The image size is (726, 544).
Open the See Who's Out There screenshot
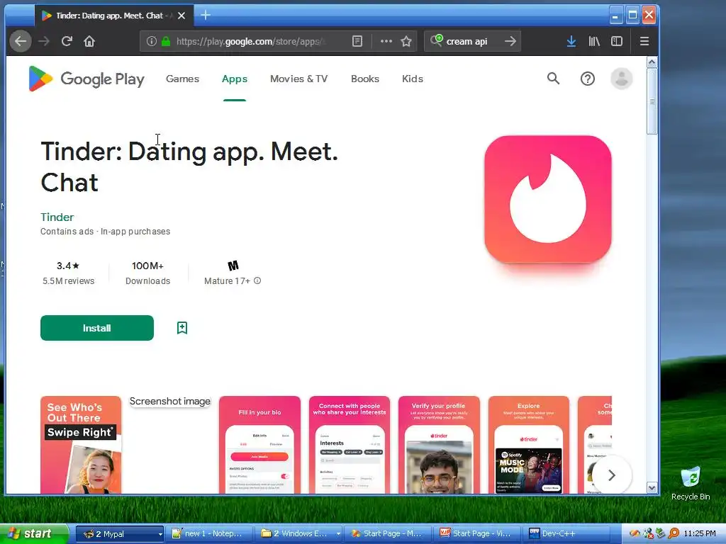tap(81, 445)
